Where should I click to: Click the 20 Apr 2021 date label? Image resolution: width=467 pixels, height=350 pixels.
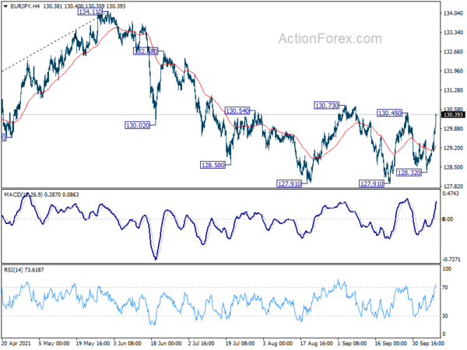click(x=16, y=343)
